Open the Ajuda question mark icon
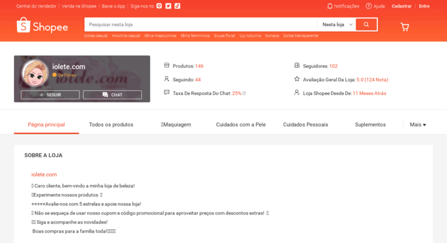 click(369, 6)
